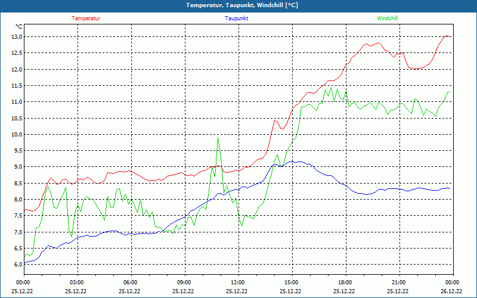Screen dimensions: 477x298
Task: Click the '°C' unit label on the y-axis
Action: pyautogui.click(x=18, y=27)
